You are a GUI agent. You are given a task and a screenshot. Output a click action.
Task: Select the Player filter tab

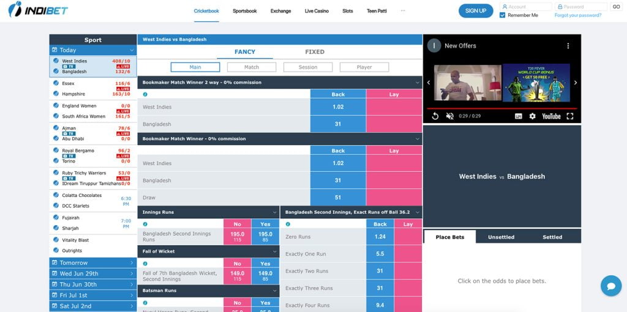point(364,67)
